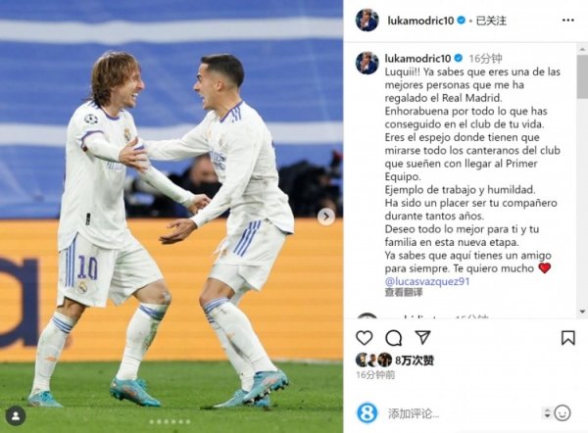Open the three-dot more options menu
This screenshot has height=433, width=588.
tap(568, 21)
